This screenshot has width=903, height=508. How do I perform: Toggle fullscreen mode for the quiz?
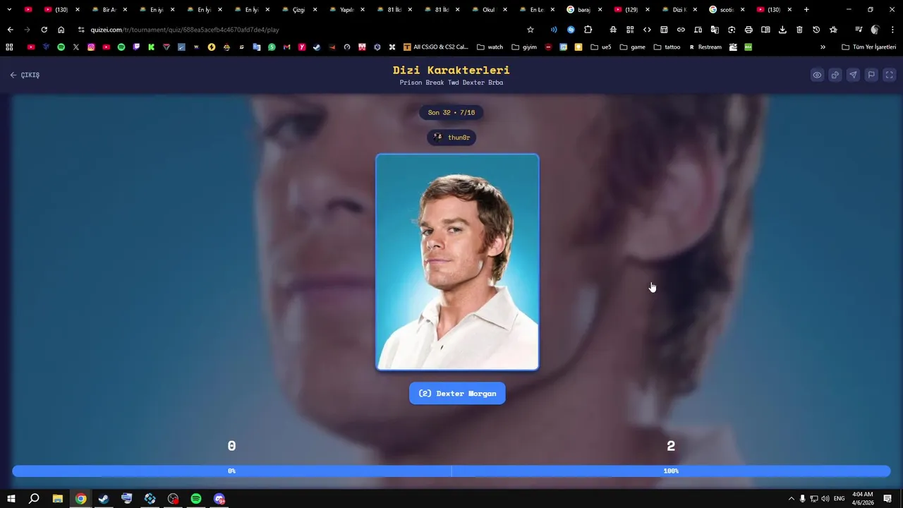point(890,75)
